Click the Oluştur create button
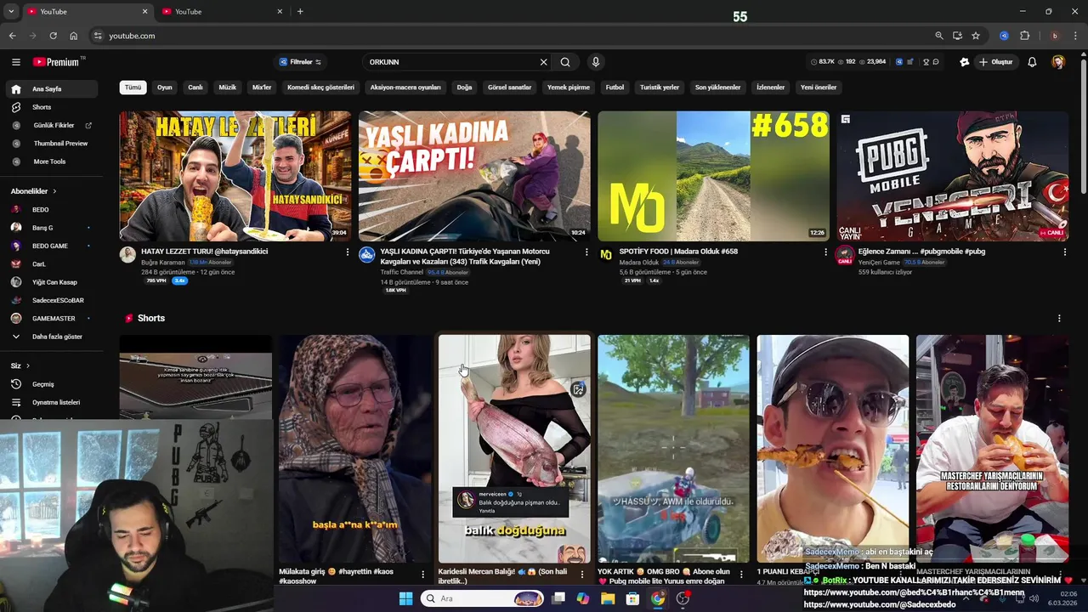 click(996, 62)
